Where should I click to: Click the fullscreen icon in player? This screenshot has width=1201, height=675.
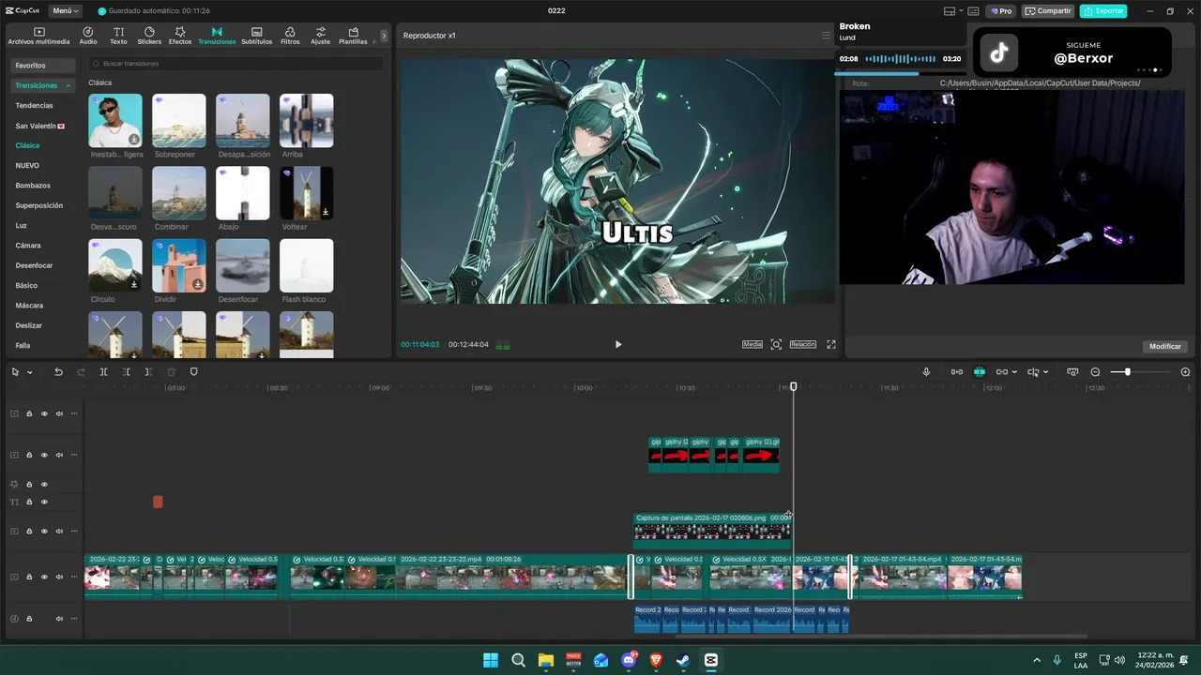tap(831, 345)
